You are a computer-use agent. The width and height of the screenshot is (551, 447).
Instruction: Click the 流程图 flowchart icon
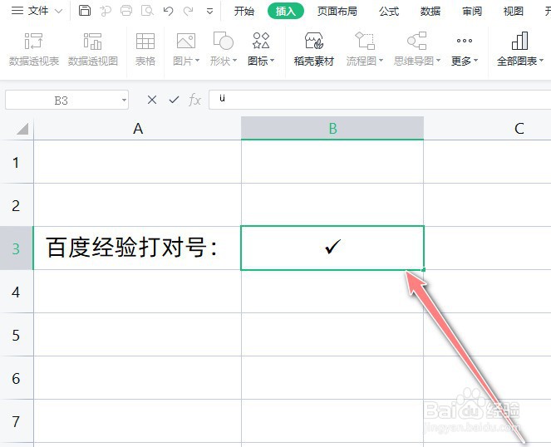coord(365,41)
